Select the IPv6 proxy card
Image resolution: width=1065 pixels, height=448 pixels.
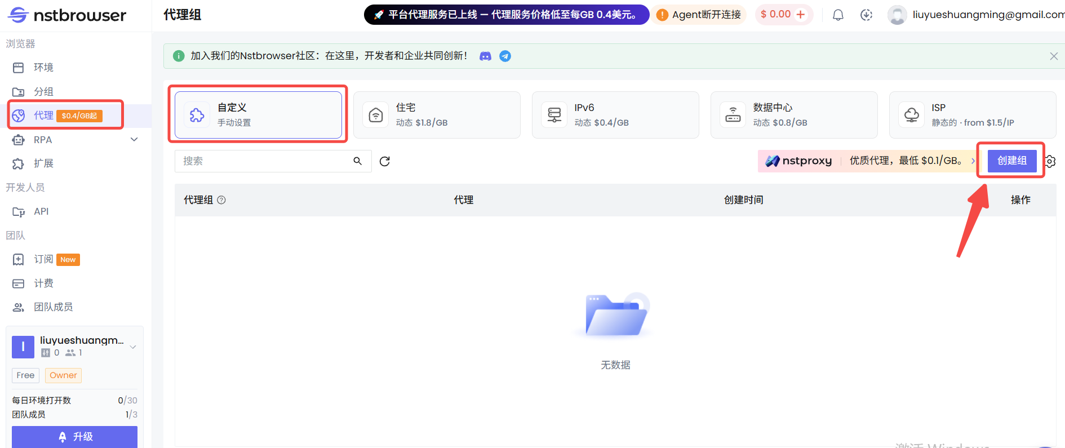click(615, 115)
